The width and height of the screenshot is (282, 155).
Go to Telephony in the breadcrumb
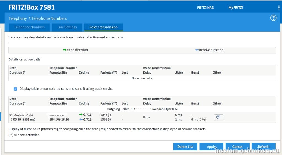coord(18,18)
